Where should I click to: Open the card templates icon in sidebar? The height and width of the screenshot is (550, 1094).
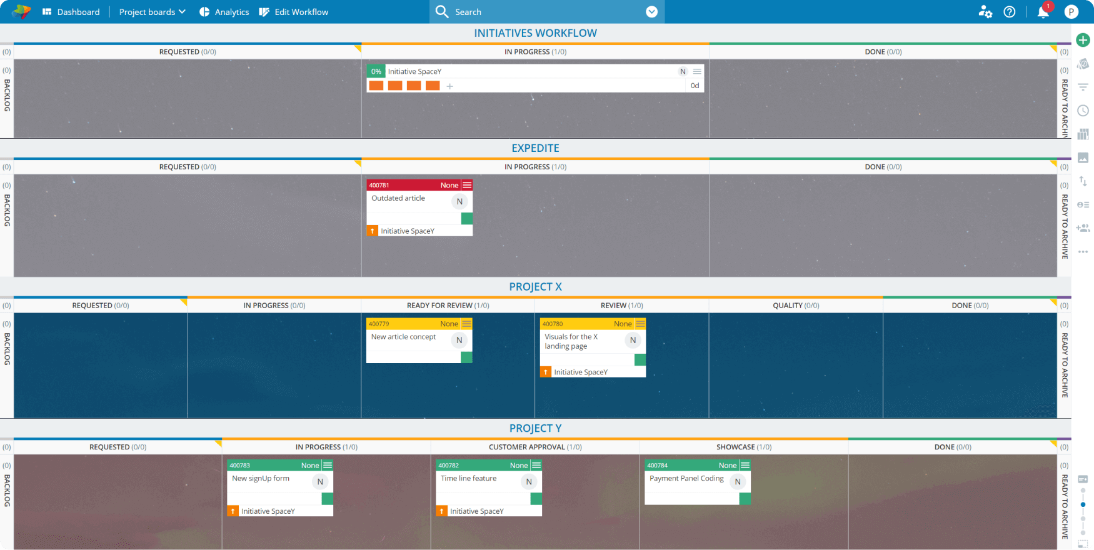[1083, 64]
